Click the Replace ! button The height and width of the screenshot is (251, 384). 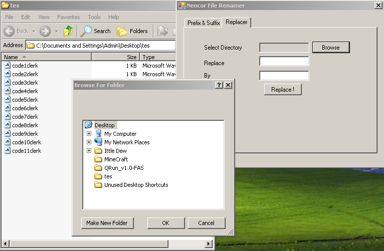283,90
